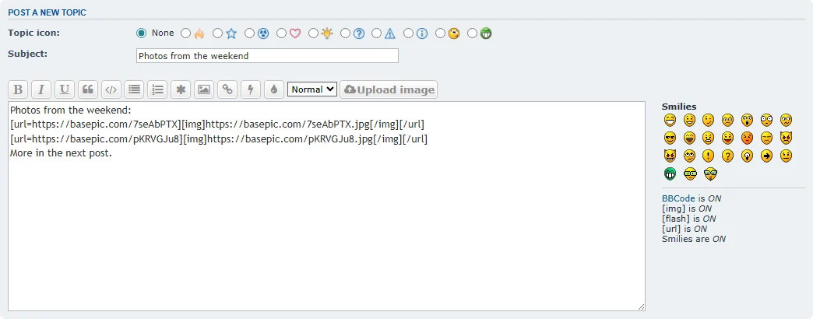The image size is (813, 319).
Task: Select the star topic icon radio
Action: pyautogui.click(x=218, y=33)
